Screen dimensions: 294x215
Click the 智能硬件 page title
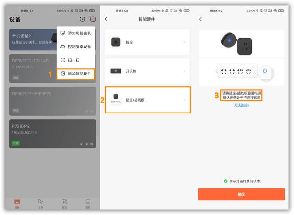(x=147, y=19)
